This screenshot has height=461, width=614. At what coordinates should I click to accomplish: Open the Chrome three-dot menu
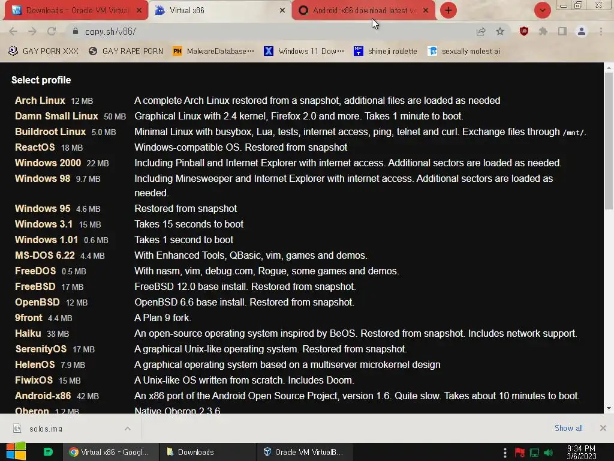point(601,31)
